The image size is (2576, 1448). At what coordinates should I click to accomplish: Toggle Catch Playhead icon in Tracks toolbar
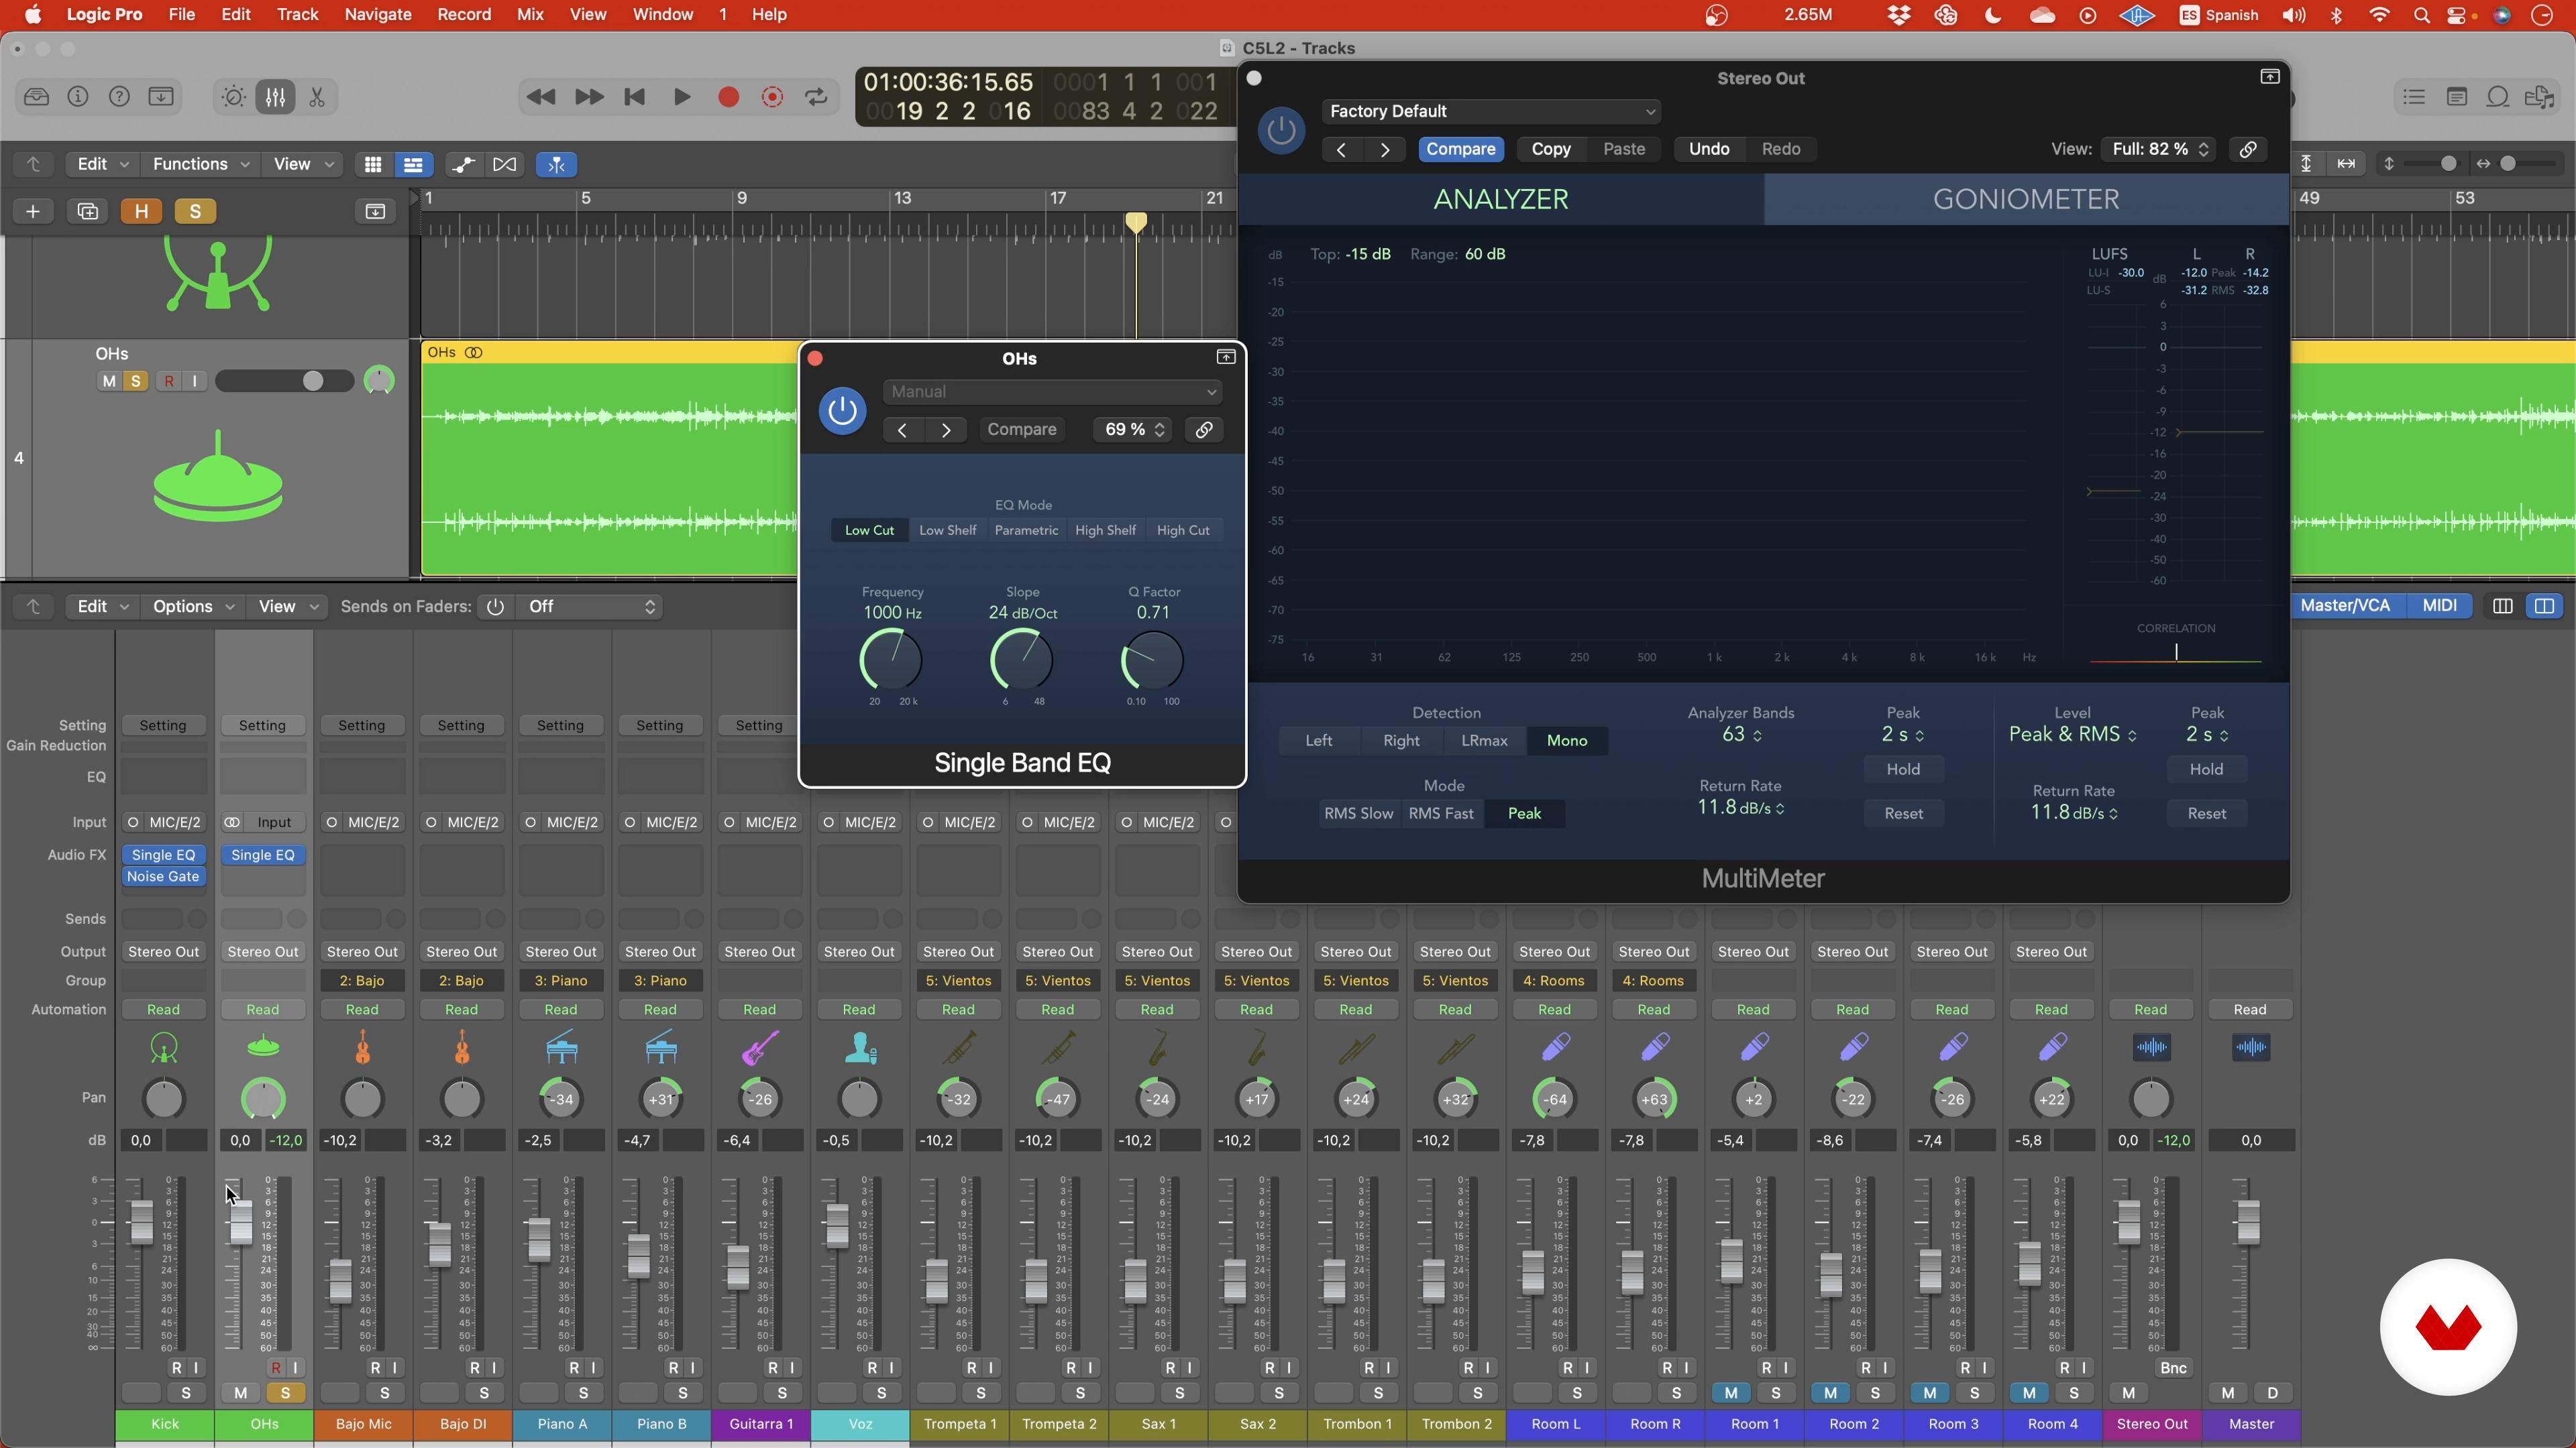pyautogui.click(x=557, y=164)
